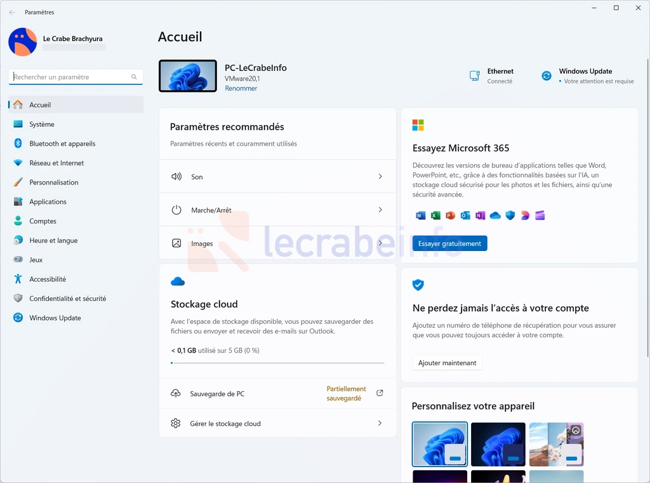Screen dimensions: 650x483
Task: Expand the Marche/Arrêt settings row
Action: [x=277, y=210]
